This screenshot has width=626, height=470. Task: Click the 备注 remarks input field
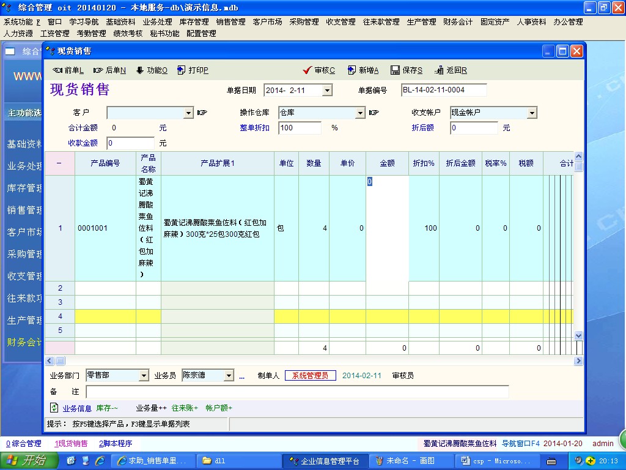[x=297, y=392]
